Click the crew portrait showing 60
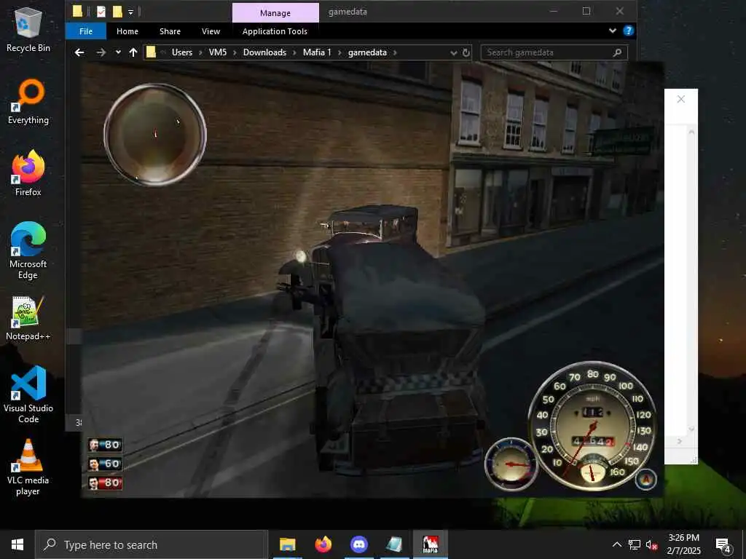746x559 pixels. [105, 464]
